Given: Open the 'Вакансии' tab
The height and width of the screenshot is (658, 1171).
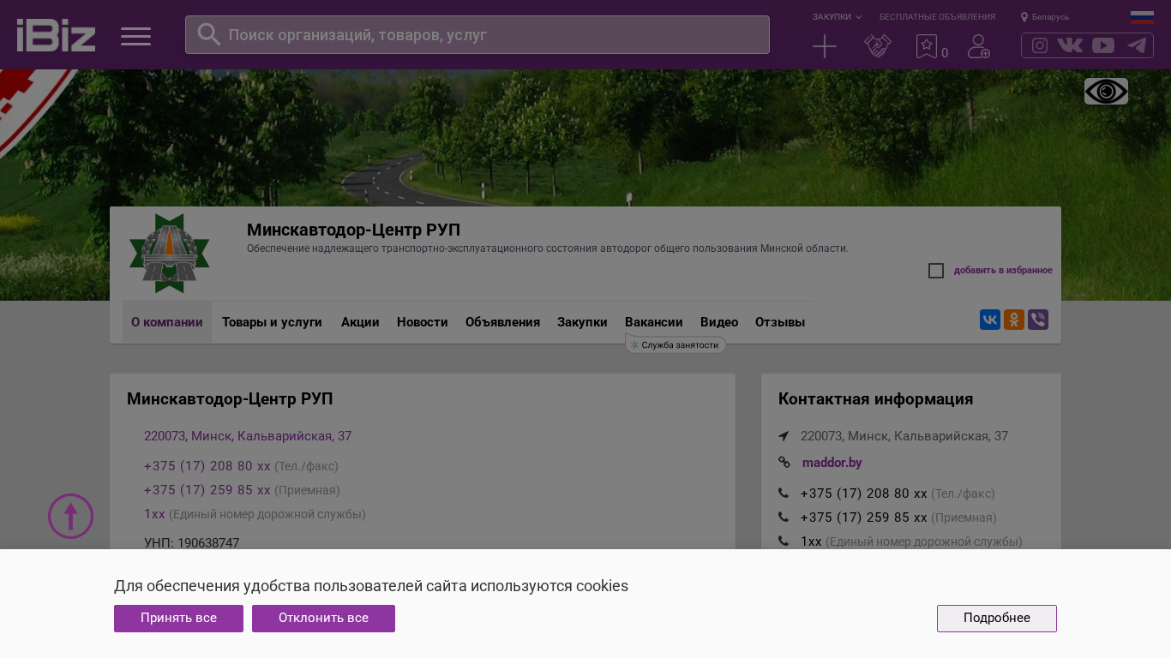Looking at the screenshot, I should [x=654, y=322].
